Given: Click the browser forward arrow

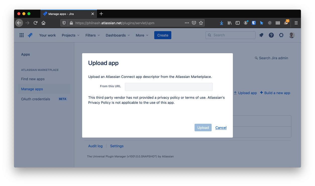Looking at the screenshot, I should click(27, 23).
